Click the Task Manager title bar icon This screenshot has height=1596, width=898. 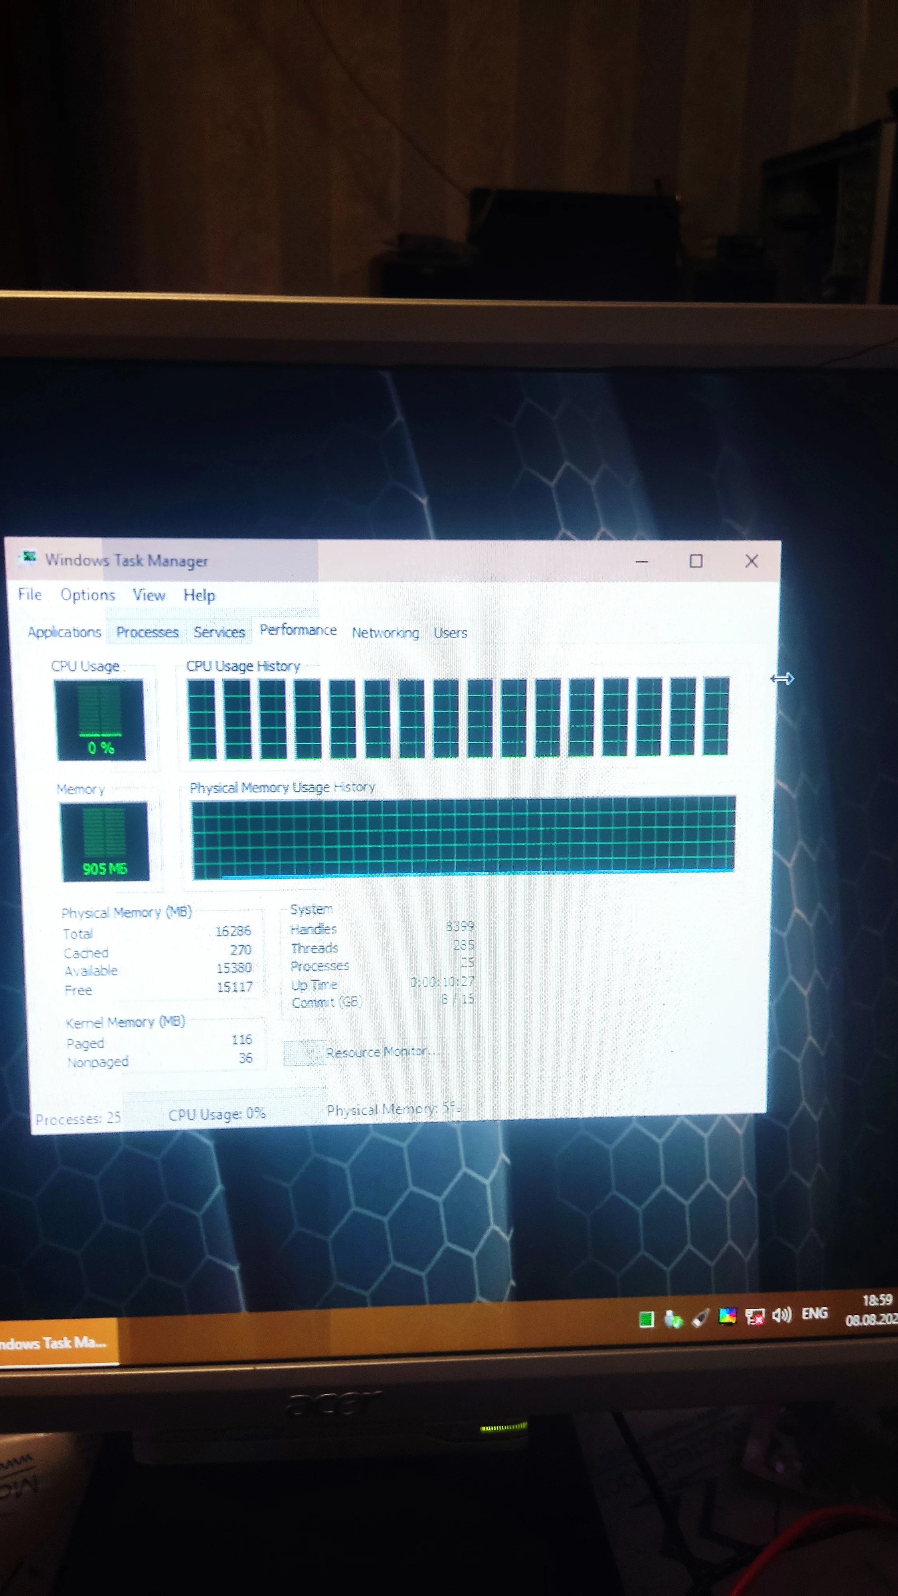tap(28, 558)
